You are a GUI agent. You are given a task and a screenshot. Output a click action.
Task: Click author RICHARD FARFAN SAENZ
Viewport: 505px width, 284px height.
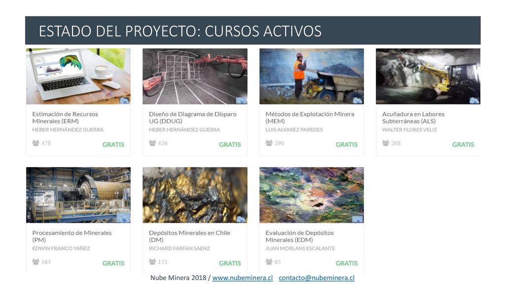(x=180, y=248)
